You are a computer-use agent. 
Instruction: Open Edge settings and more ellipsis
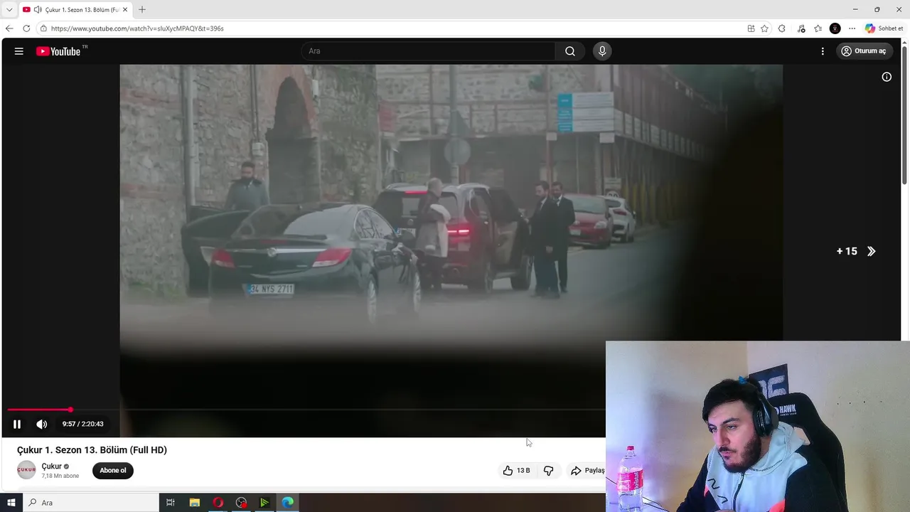click(852, 28)
